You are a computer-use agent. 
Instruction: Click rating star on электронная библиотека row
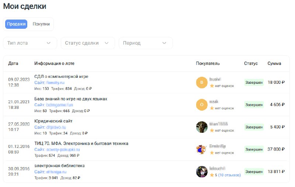point(212,175)
